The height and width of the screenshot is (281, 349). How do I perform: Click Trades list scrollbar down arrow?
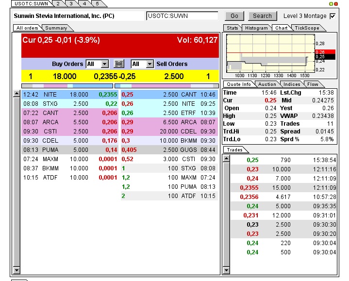coord(226,270)
